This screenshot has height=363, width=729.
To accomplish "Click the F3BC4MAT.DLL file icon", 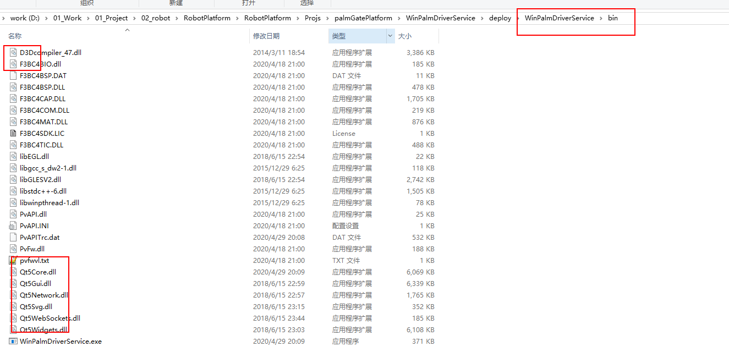I will [x=14, y=122].
